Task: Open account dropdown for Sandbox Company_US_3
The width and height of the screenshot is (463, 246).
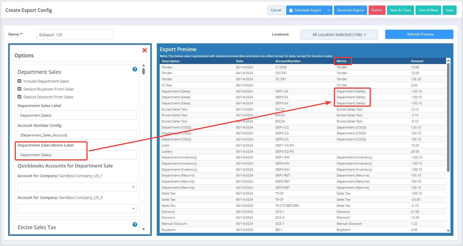Action: [77, 209]
